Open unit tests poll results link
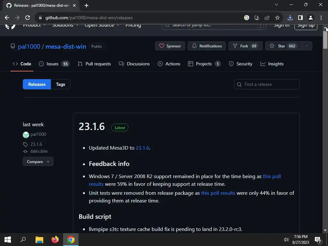Viewport: 328px width, 246px height. tap(218, 193)
